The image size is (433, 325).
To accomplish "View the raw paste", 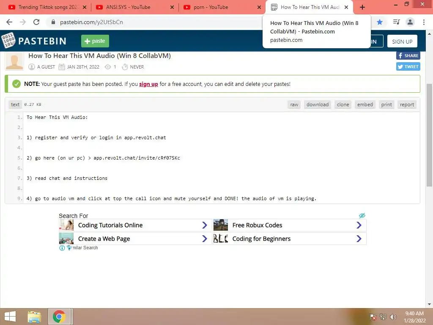I will [294, 105].
